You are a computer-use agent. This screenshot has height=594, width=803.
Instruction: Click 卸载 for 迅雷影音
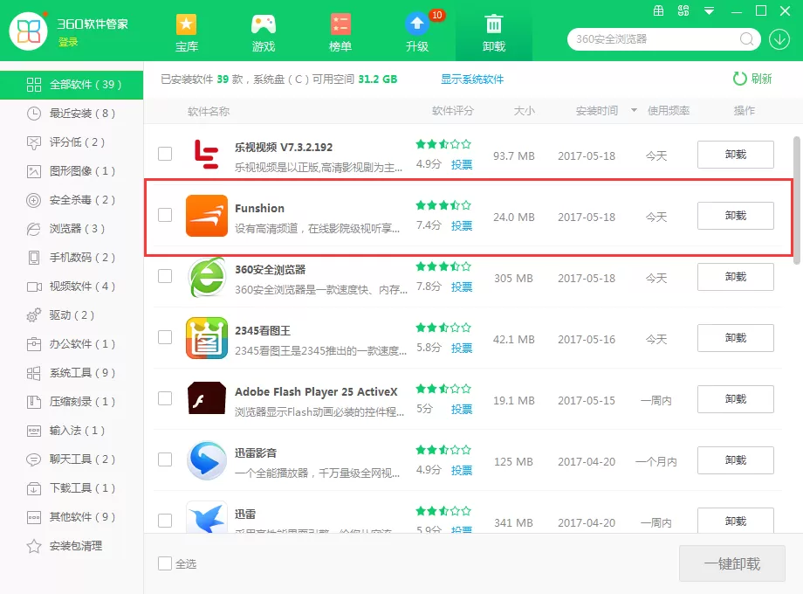tap(736, 460)
